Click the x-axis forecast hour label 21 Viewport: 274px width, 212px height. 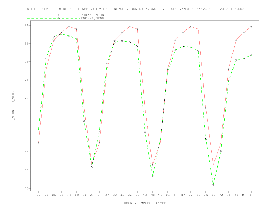coord(92,195)
